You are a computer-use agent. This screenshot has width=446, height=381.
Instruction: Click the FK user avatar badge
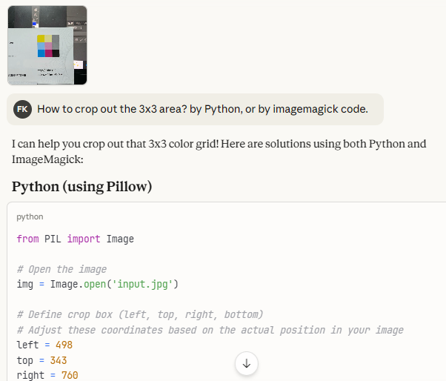coord(22,109)
